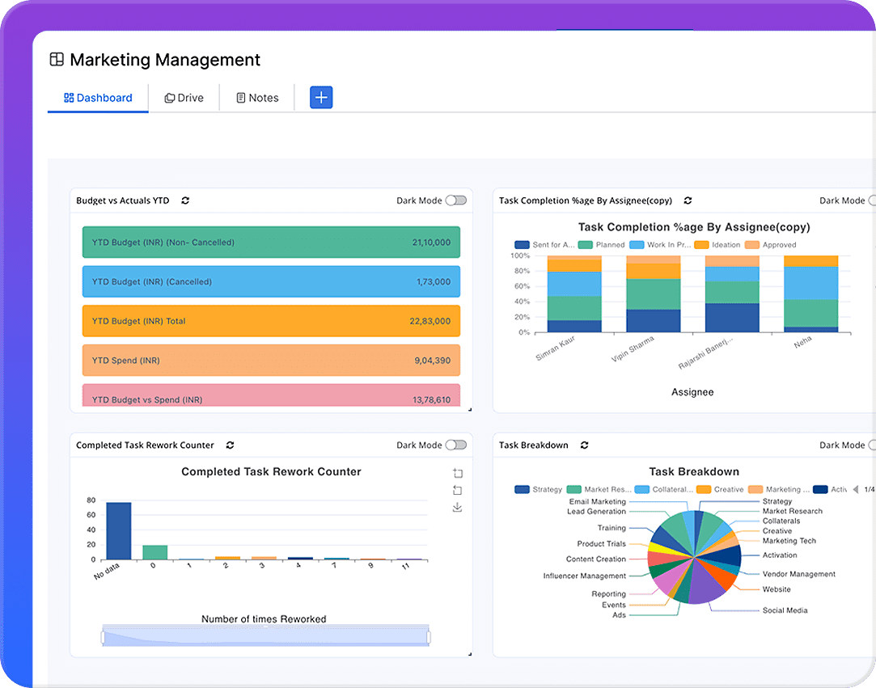
Task: Toggle Creative legend in Task Breakdown
Action: pos(720,489)
